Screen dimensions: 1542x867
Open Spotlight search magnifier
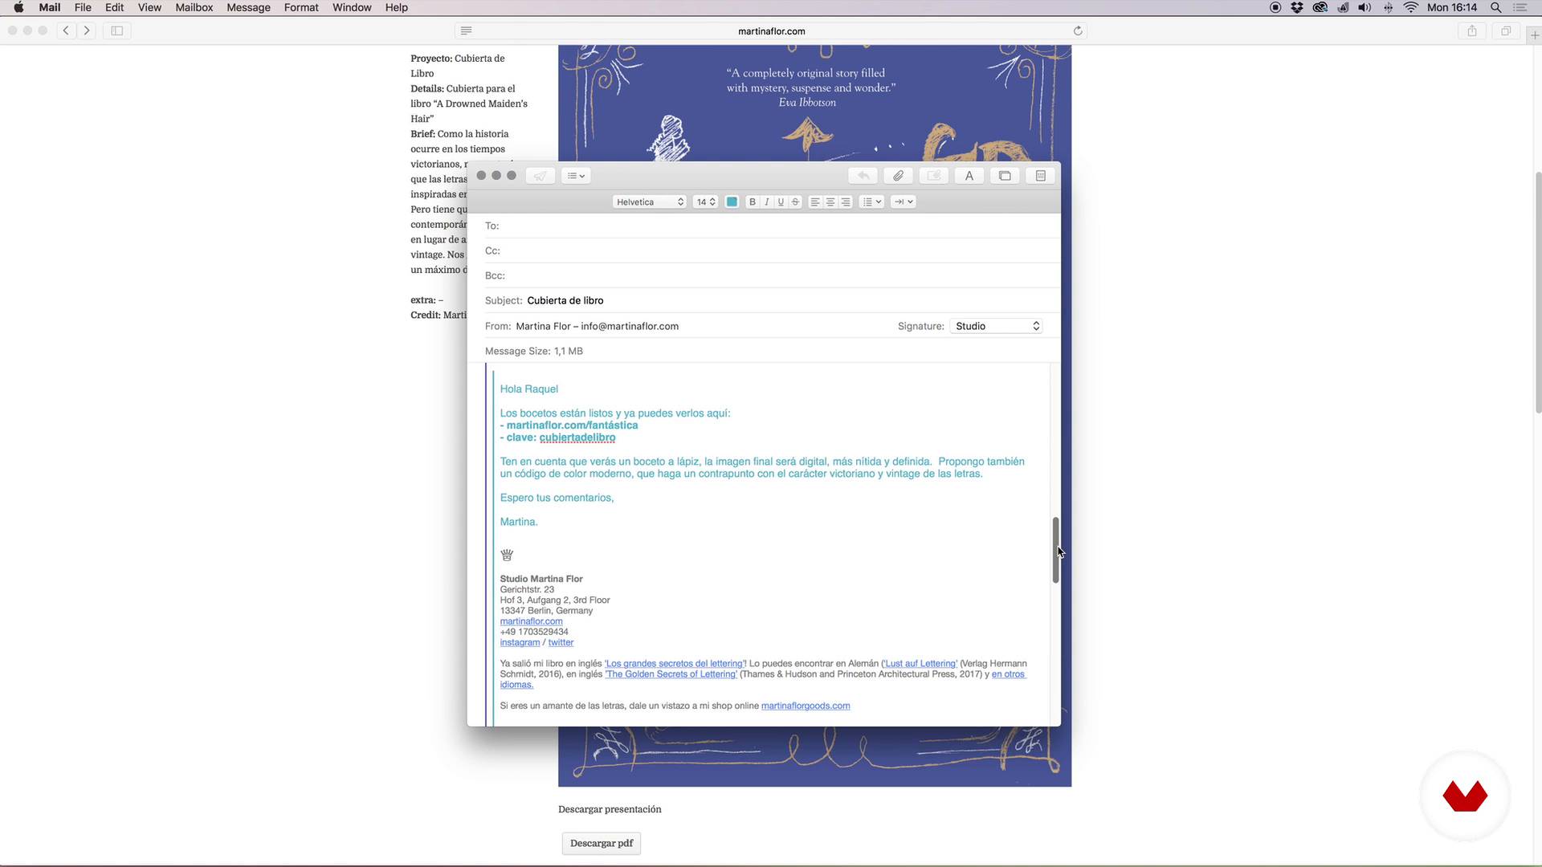(1495, 7)
